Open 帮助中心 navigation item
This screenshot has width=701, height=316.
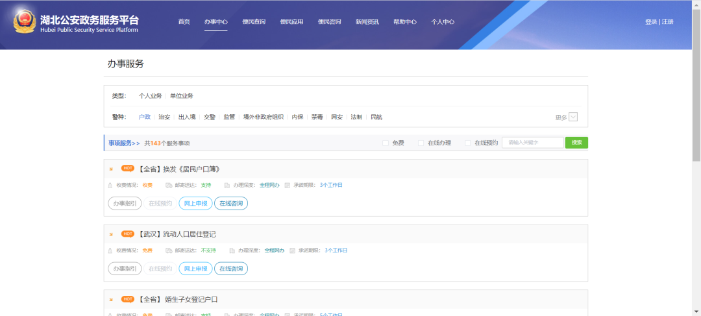tap(405, 22)
